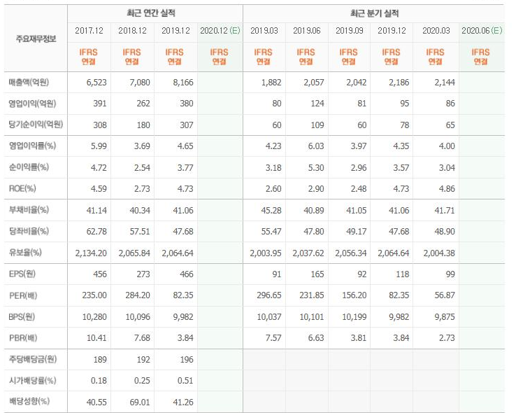This screenshot has width=516, height=413.
Task: Click the debt ratio value 45.28
Action: [271, 210]
